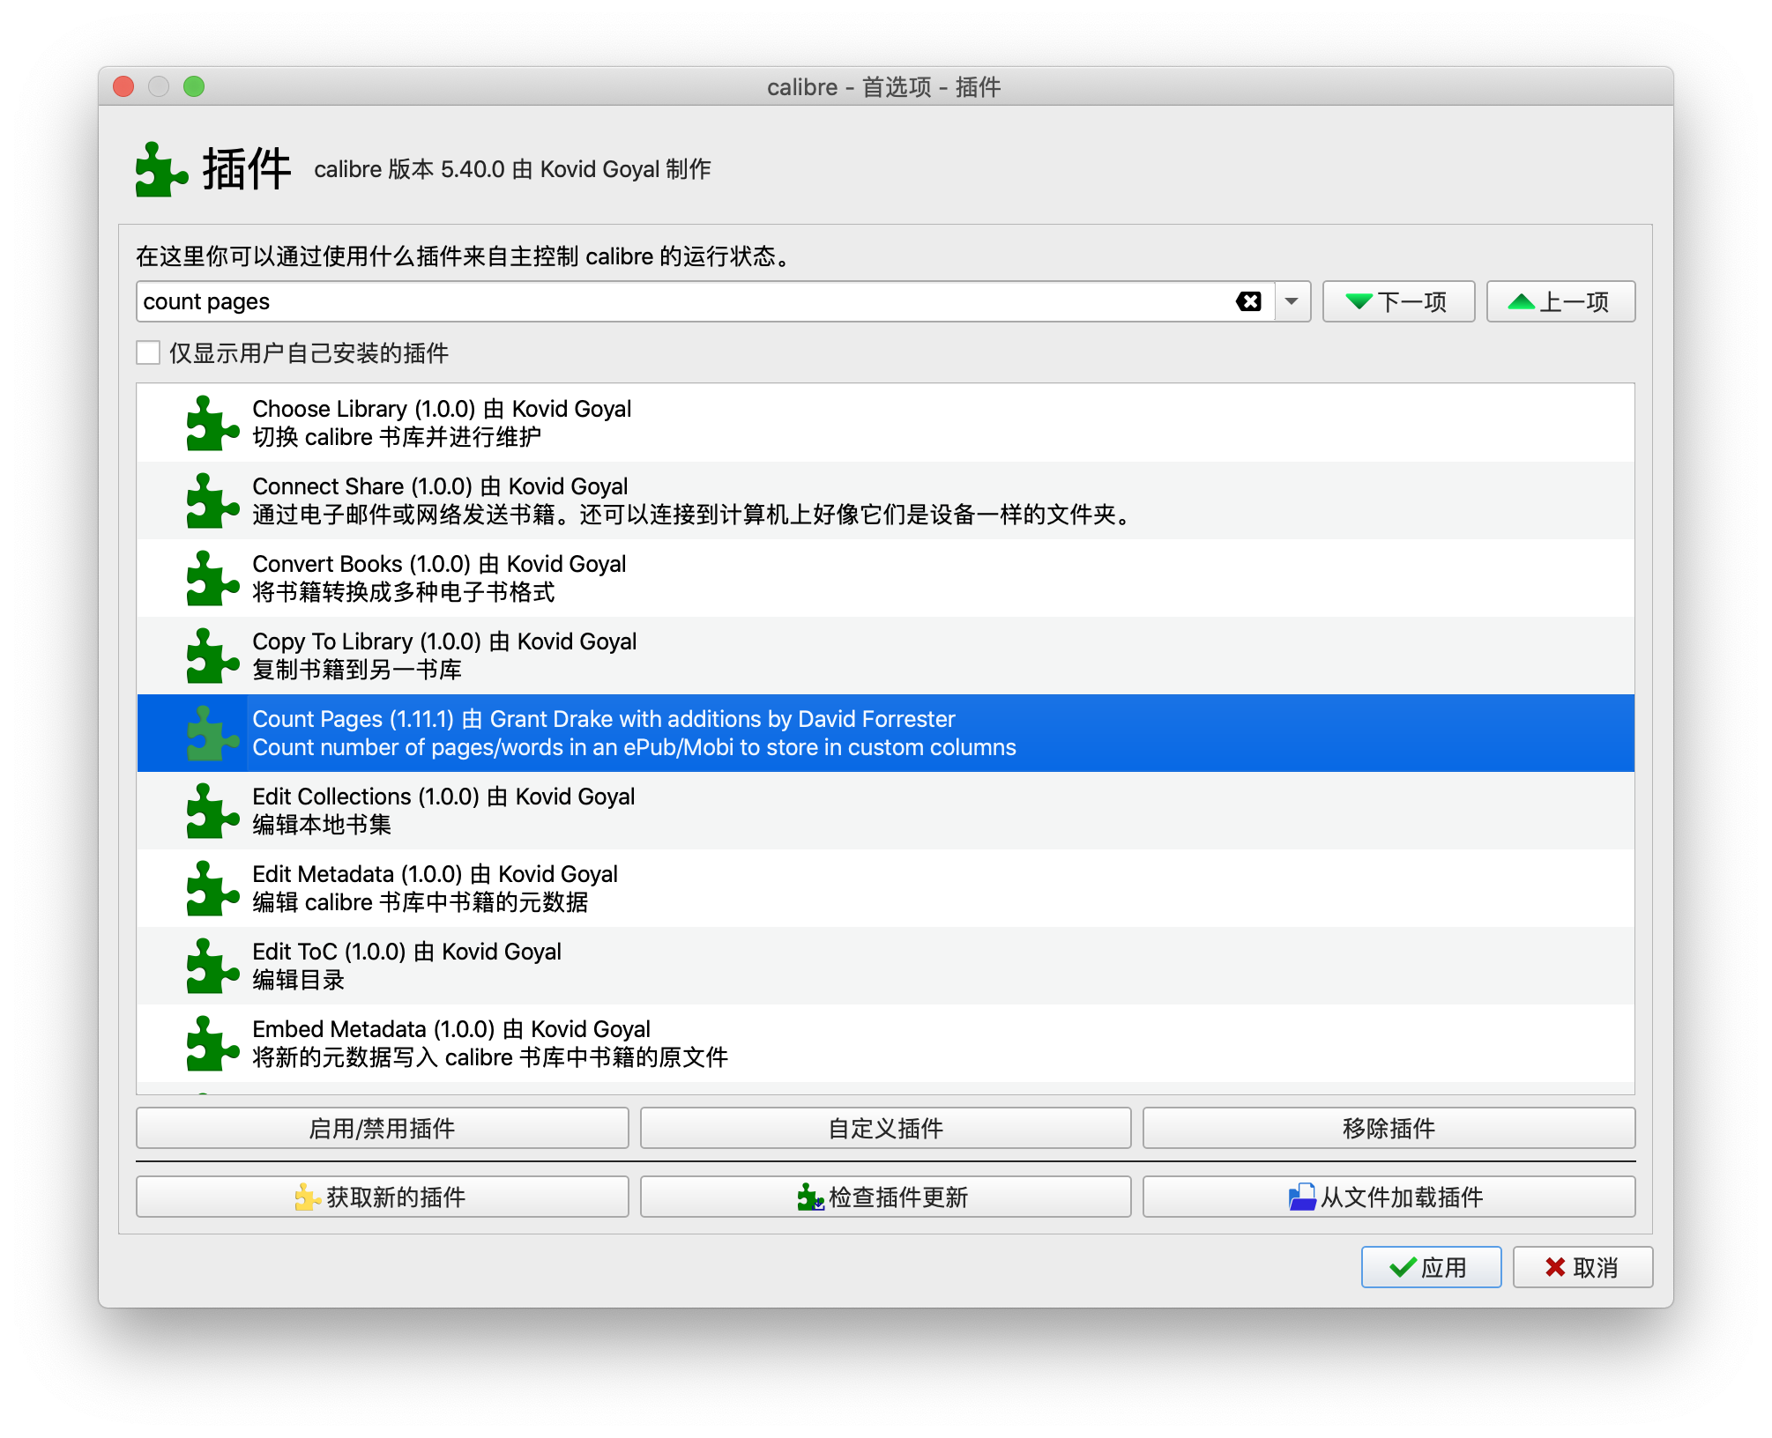Screen dimensions: 1772x1438
Task: Click the Convert Books plugin puzzle icon
Action: pos(212,579)
